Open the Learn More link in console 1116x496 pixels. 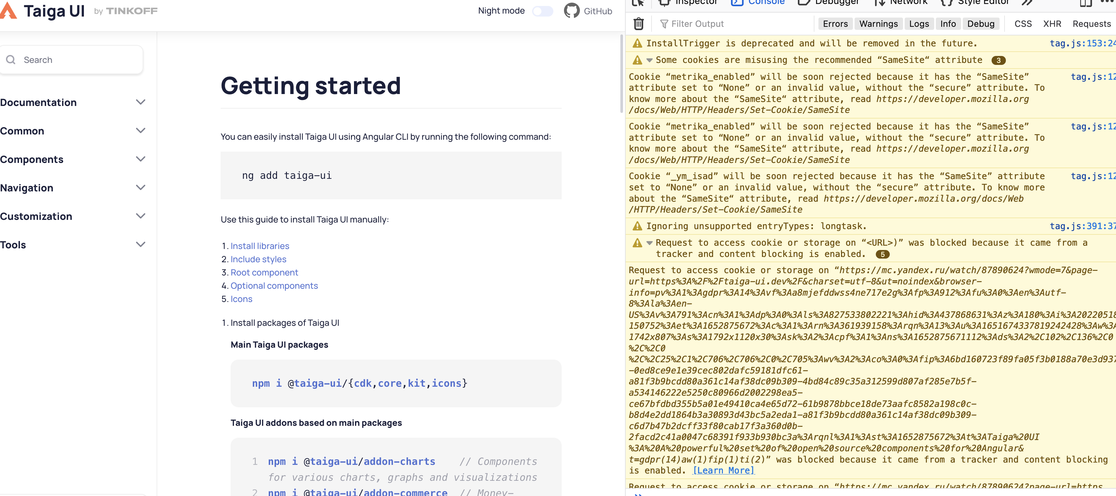tap(724, 471)
